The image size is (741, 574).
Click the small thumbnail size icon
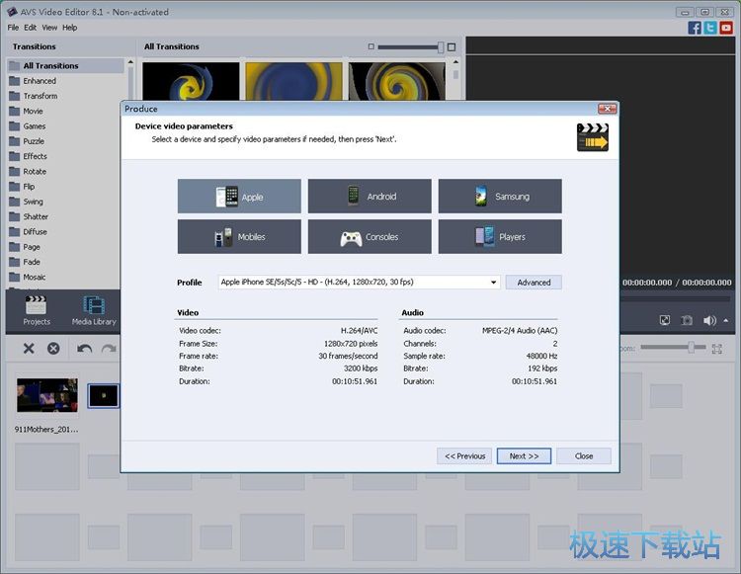[370, 46]
